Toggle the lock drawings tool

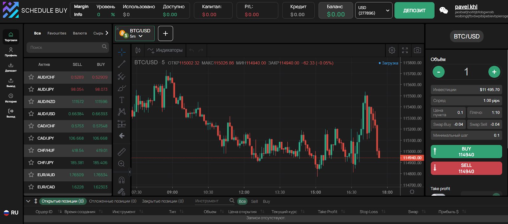point(122,191)
